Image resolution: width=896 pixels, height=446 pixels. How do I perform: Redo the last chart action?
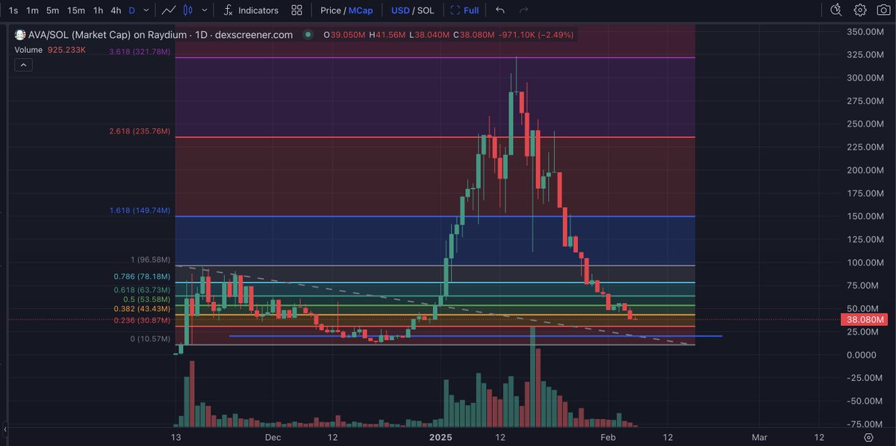[x=523, y=10]
